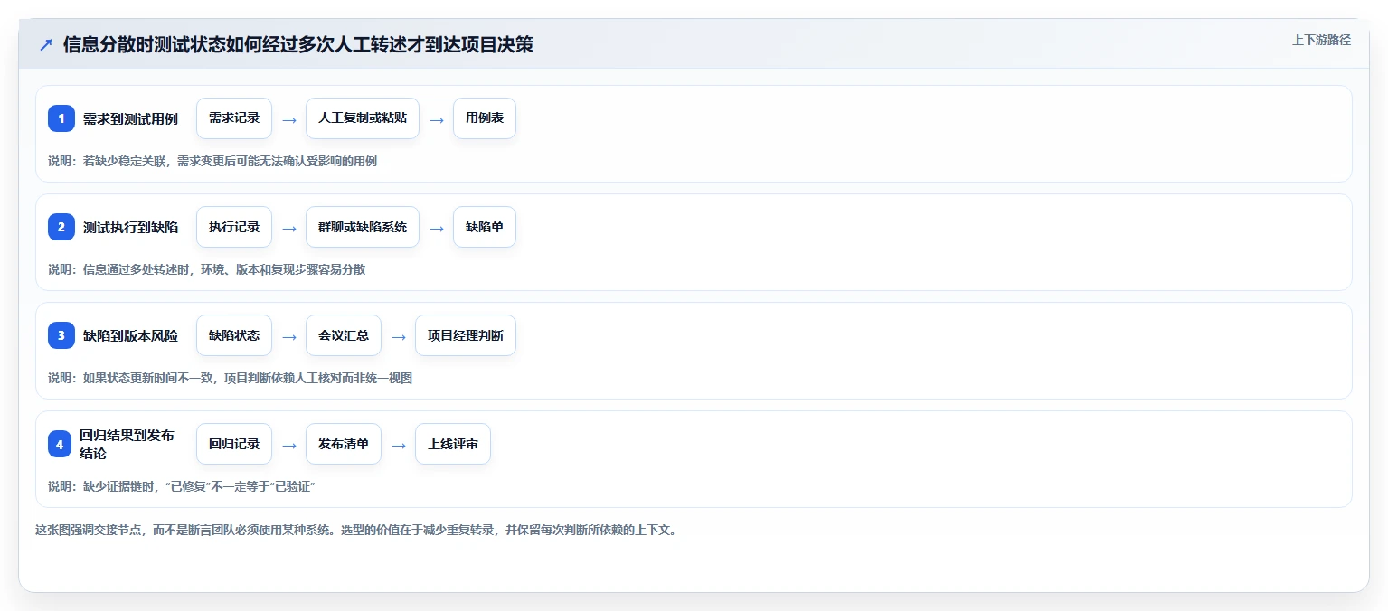Click the step 4 number badge
1388x611 pixels.
60,444
